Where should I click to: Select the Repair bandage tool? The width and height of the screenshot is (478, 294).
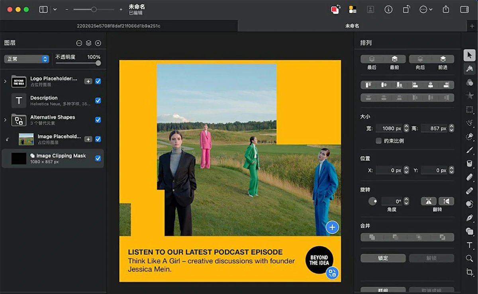(x=470, y=190)
